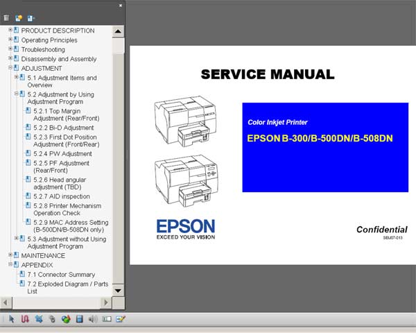Jump to Disassembly and Assembly
Image resolution: width=416 pixels, height=333 pixels.
59,59
